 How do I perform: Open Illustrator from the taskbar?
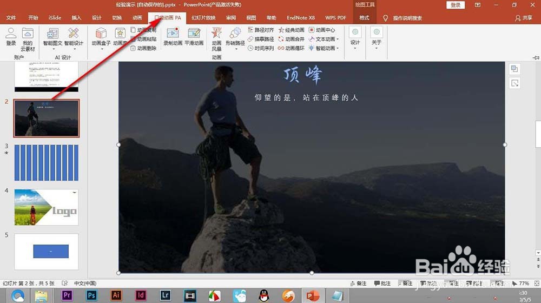click(116, 295)
